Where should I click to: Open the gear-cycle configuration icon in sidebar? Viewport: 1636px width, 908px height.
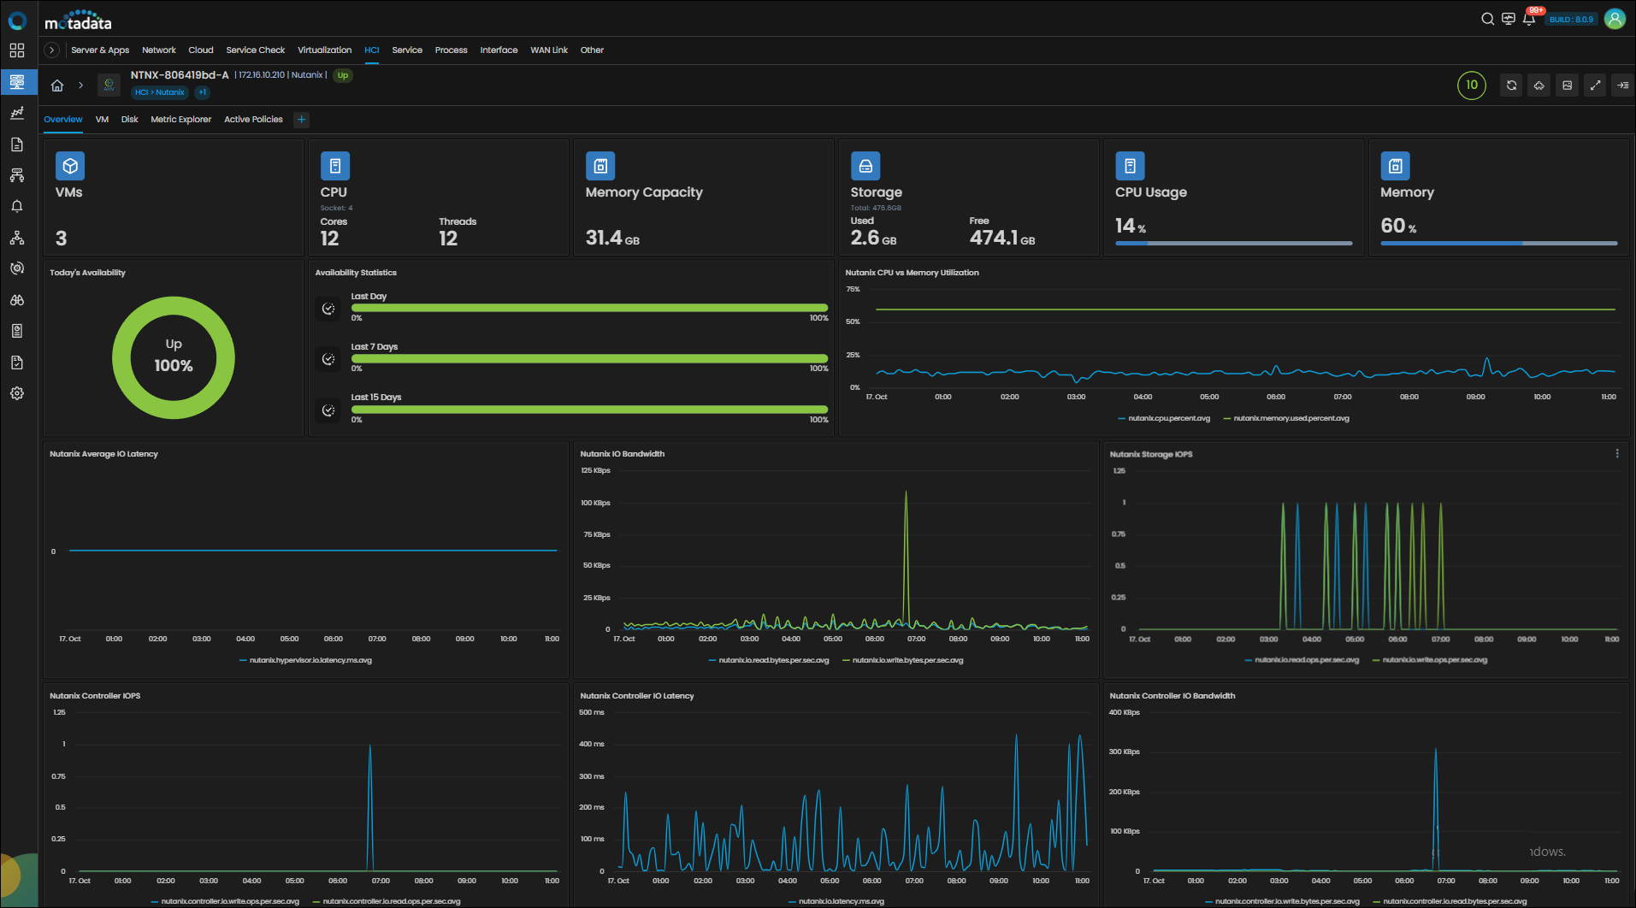(17, 268)
